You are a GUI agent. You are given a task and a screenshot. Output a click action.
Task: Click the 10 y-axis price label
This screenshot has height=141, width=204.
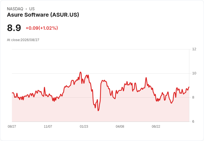[194, 73]
